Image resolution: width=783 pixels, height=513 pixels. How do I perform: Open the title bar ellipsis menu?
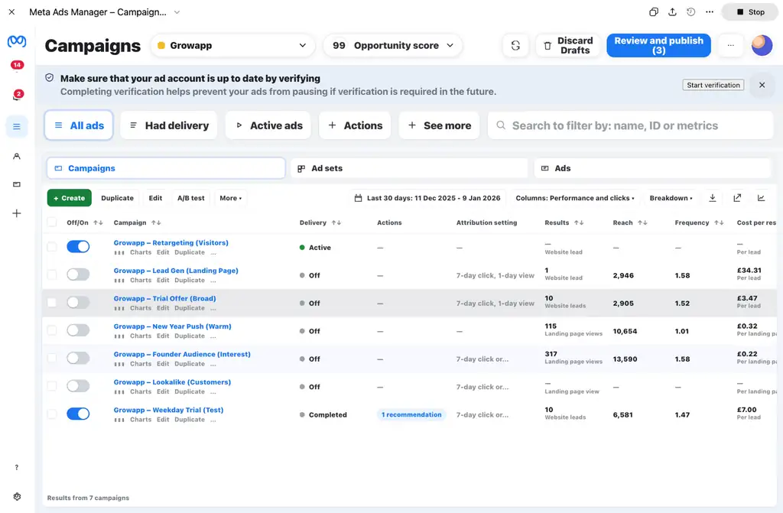click(x=710, y=12)
